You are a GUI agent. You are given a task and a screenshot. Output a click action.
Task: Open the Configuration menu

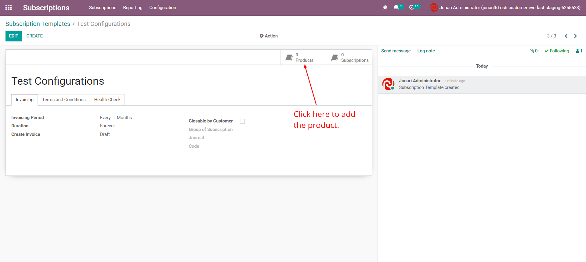(x=162, y=8)
